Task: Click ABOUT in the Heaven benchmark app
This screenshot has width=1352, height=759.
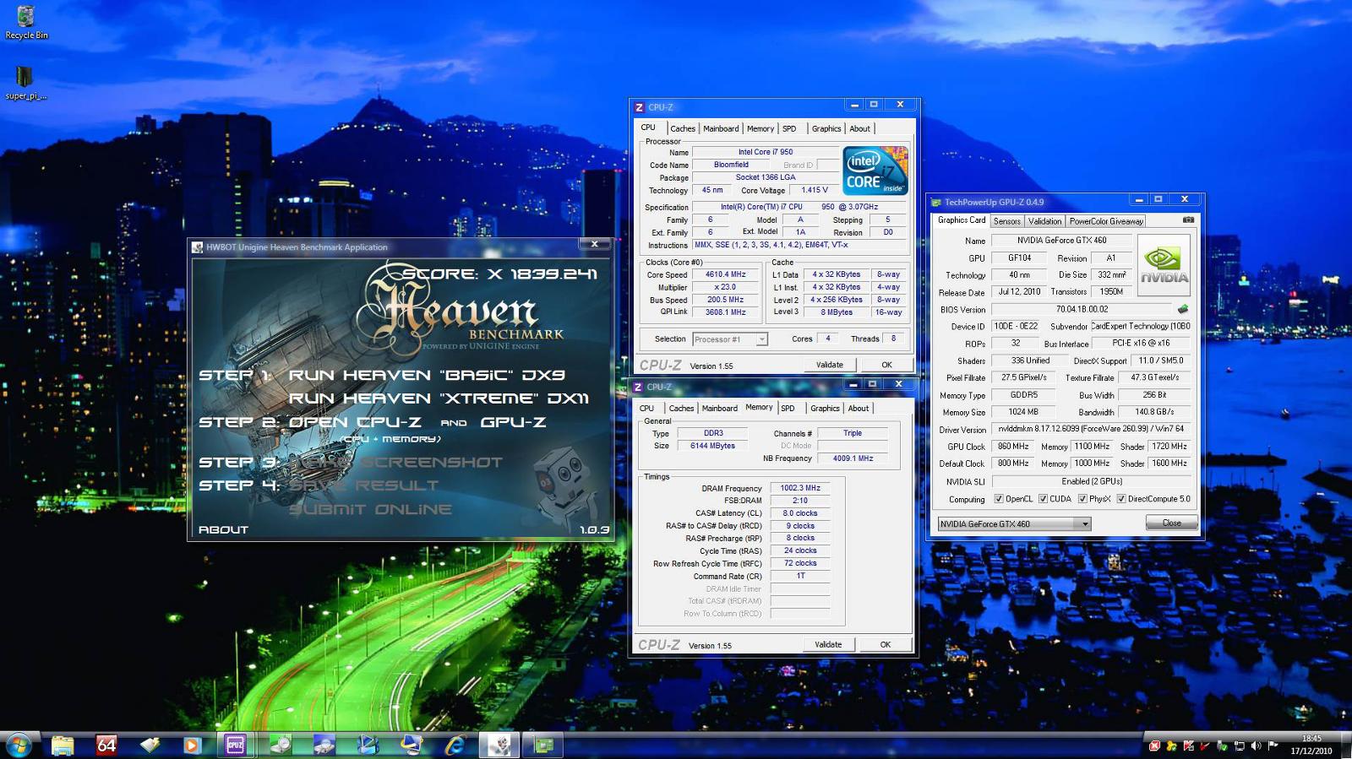Action: (x=223, y=529)
